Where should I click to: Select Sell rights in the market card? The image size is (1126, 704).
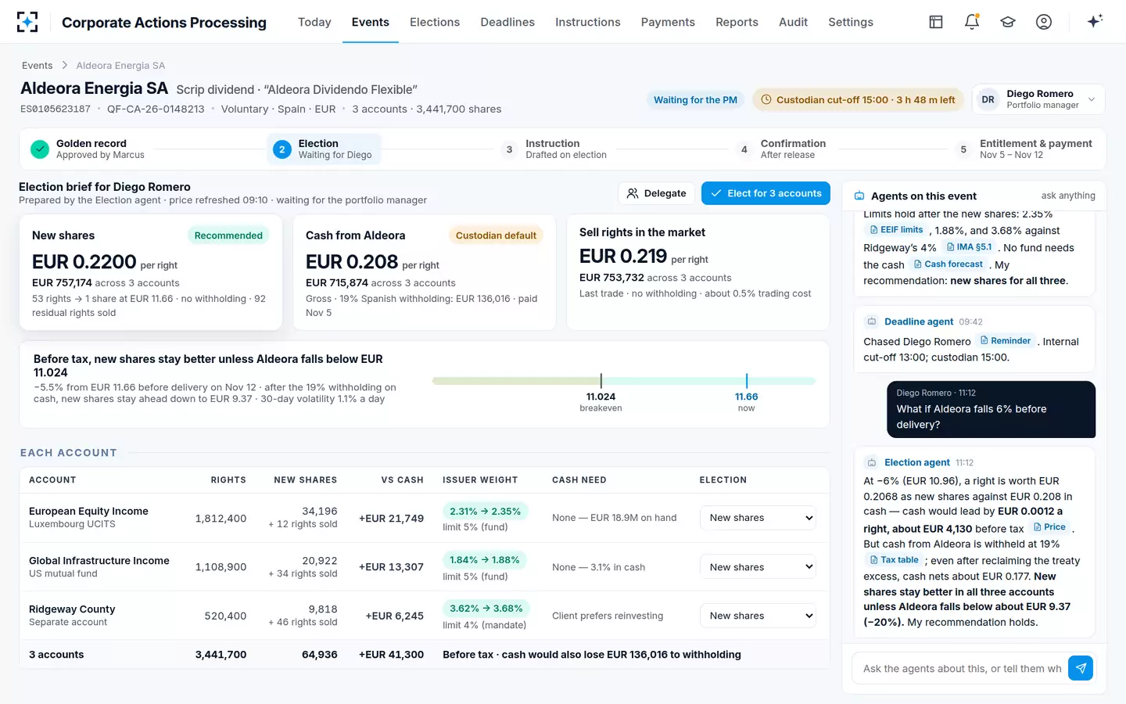pyautogui.click(x=698, y=272)
